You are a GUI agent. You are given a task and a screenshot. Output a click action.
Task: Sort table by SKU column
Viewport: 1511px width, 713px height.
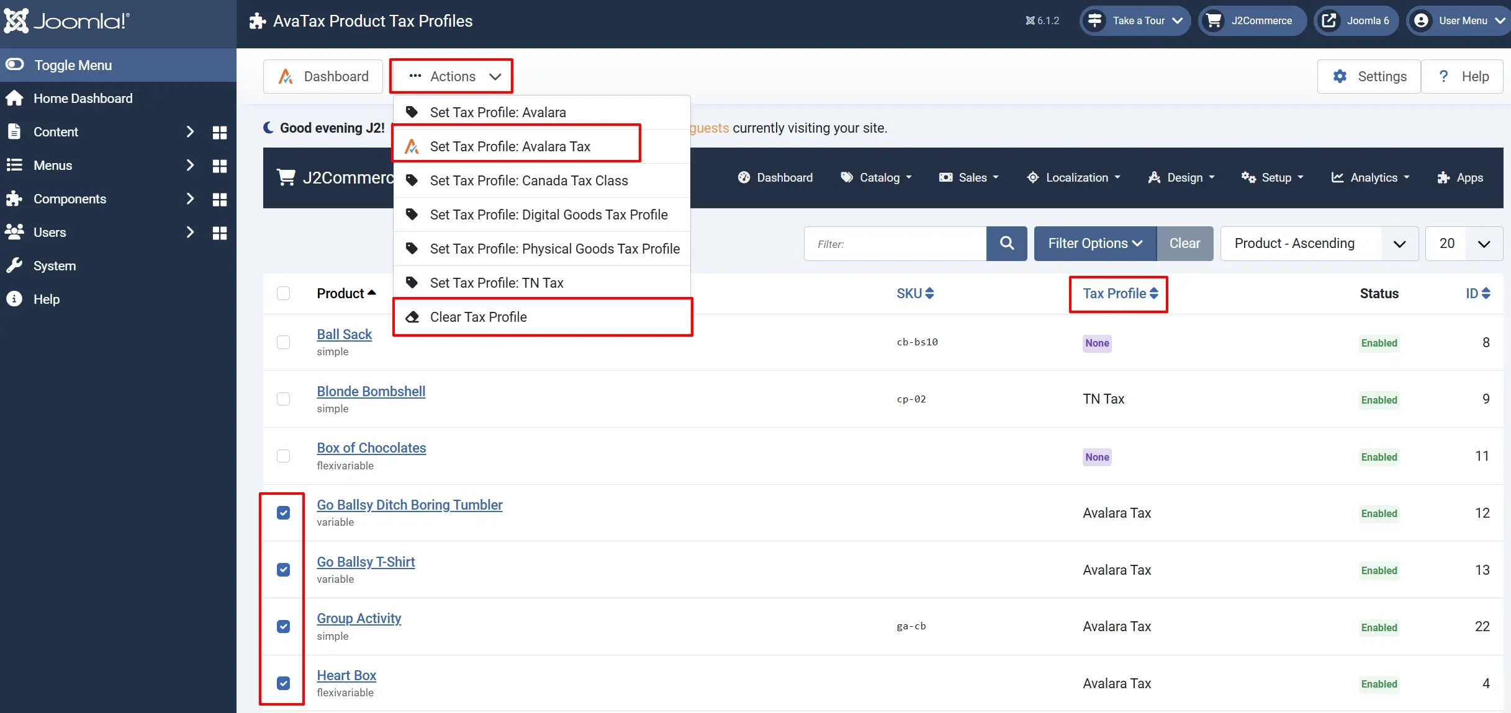click(x=915, y=293)
